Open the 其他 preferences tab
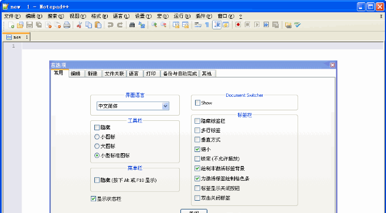This screenshot has height=213, width=386. tap(207, 74)
